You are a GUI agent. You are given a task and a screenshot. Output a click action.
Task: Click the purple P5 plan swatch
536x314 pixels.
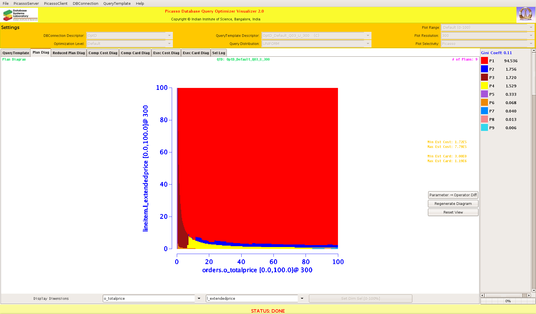coord(484,94)
